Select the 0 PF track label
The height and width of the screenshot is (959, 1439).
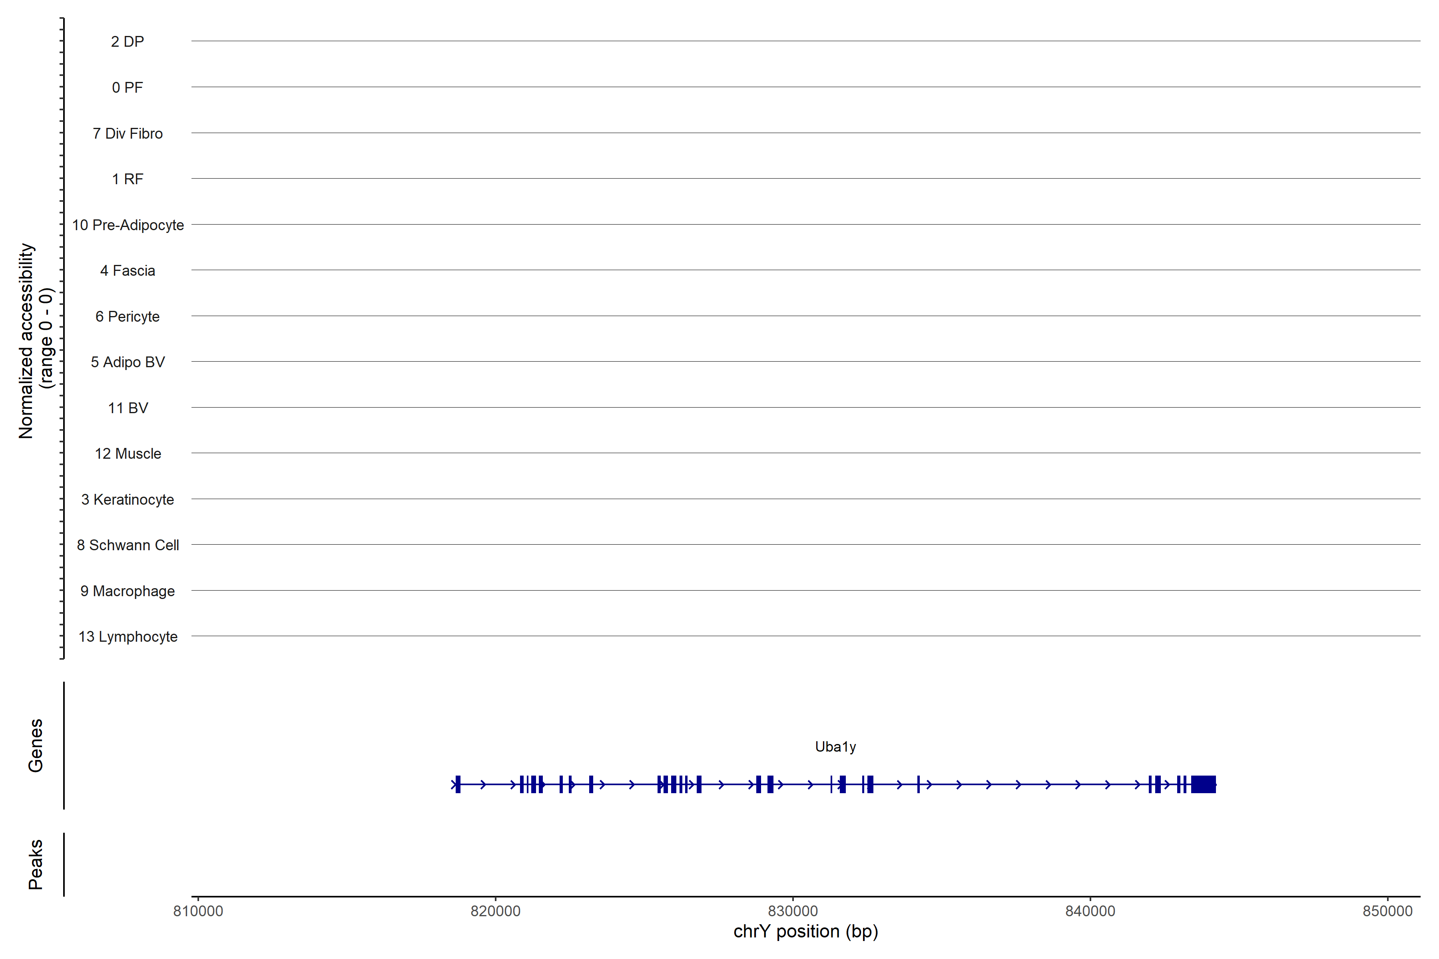click(x=127, y=88)
